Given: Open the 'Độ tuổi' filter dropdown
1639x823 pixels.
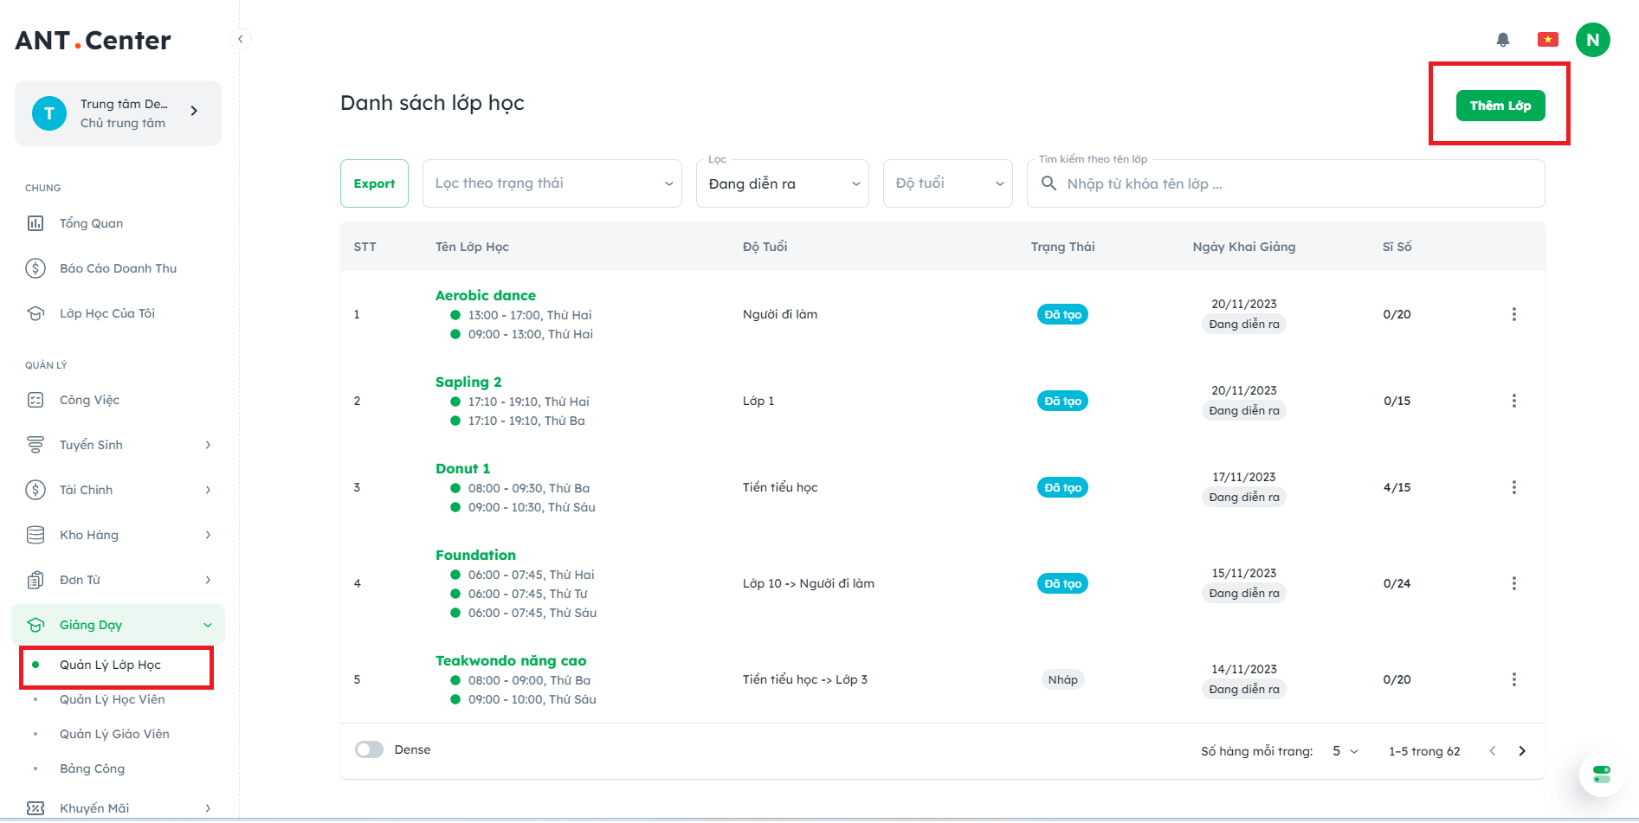Looking at the screenshot, I should [947, 183].
